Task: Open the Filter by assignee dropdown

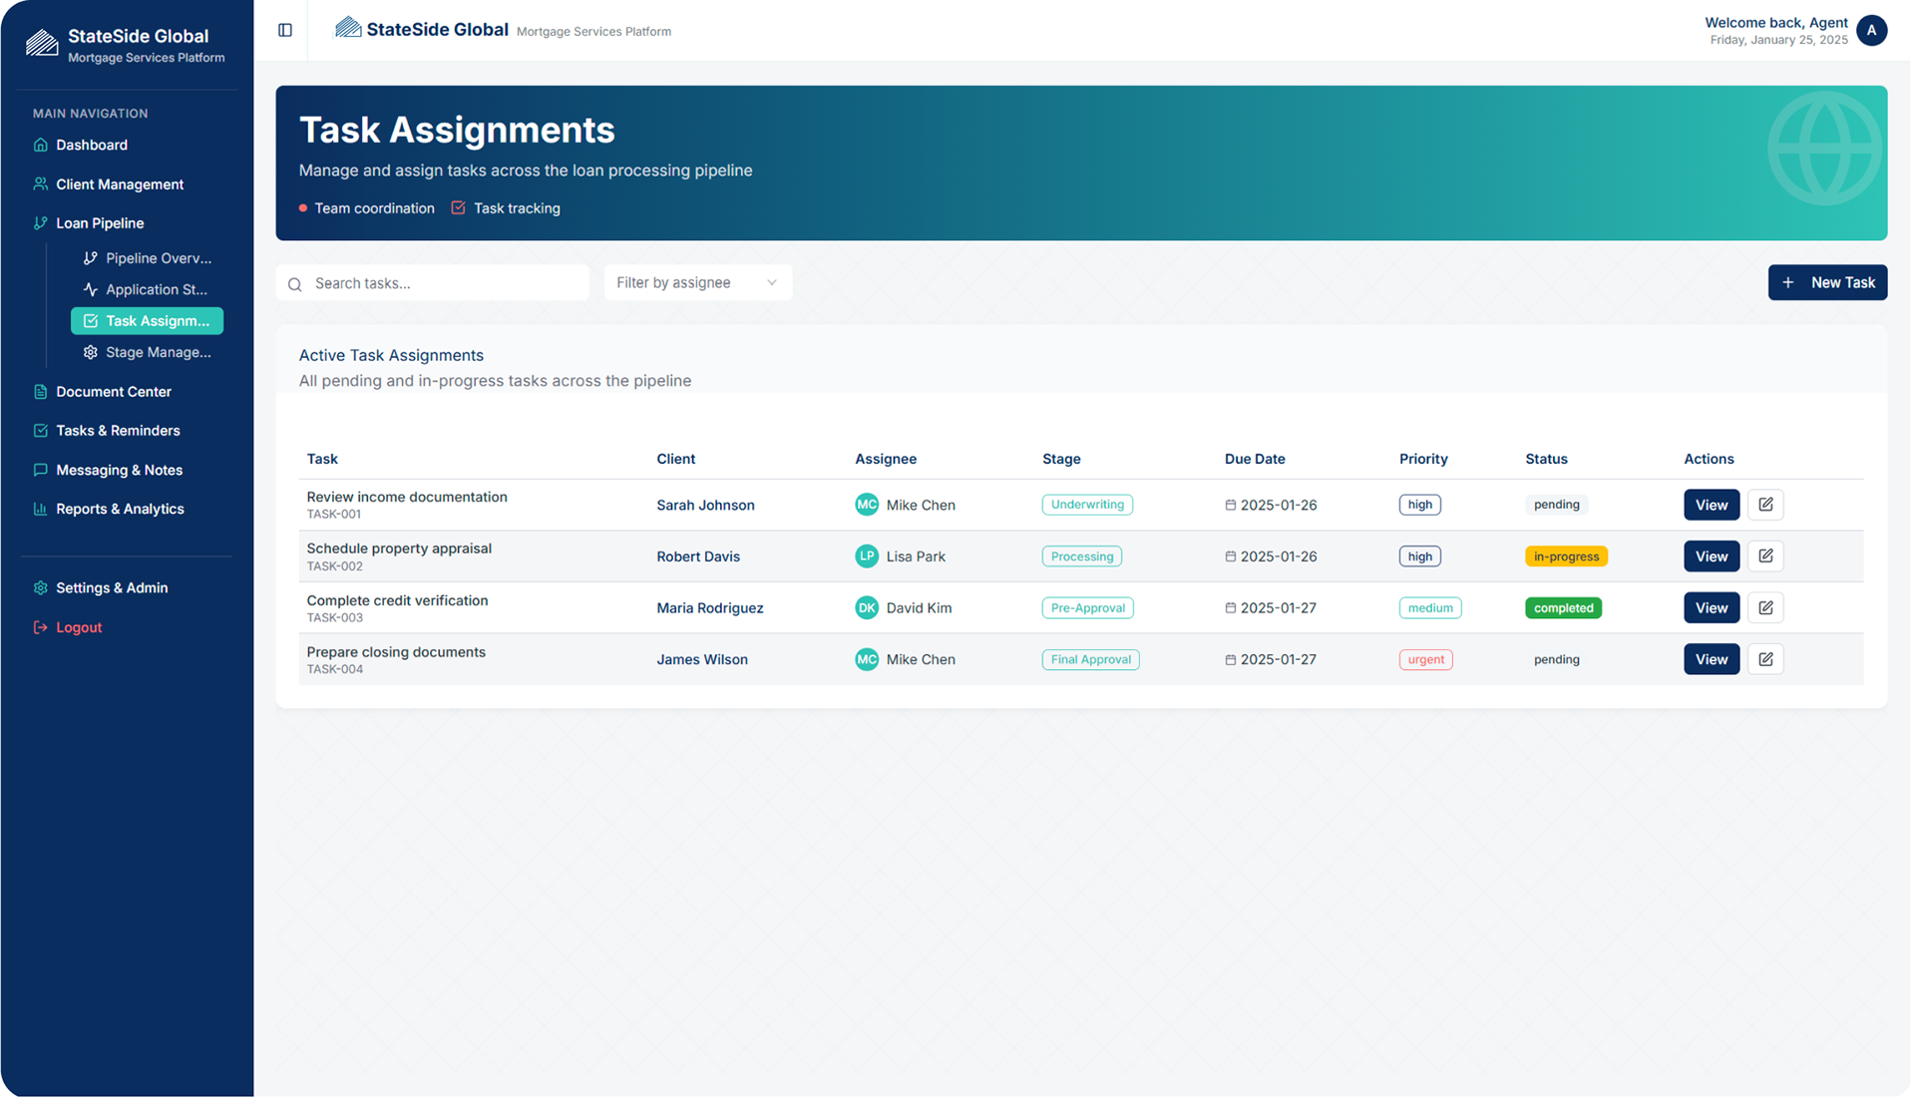Action: 697,283
